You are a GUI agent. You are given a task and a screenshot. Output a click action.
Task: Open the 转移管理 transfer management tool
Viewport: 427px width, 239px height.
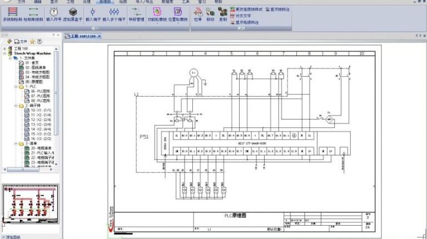[x=136, y=14]
